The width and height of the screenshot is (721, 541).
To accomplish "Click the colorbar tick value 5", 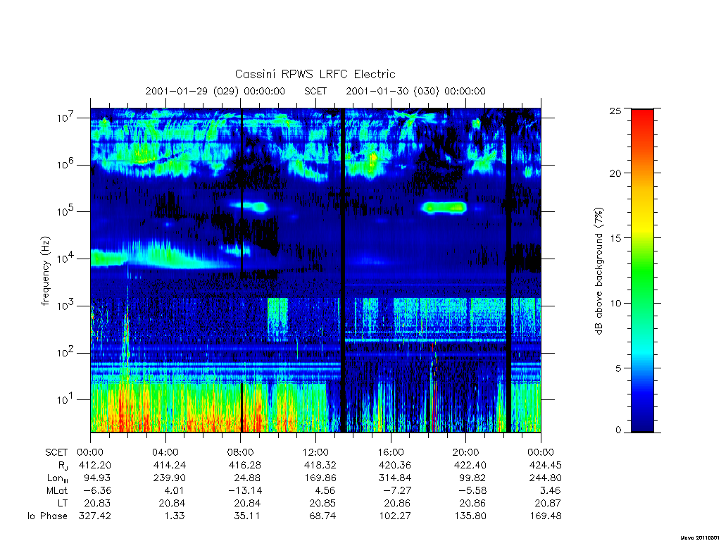I will (x=618, y=368).
